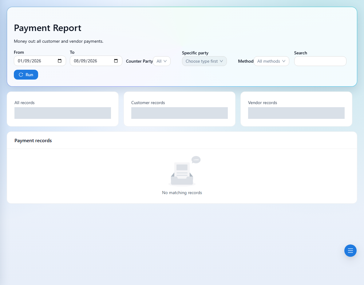This screenshot has height=285, width=364.
Task: Open the Specific party dropdown
Action: pos(204,61)
